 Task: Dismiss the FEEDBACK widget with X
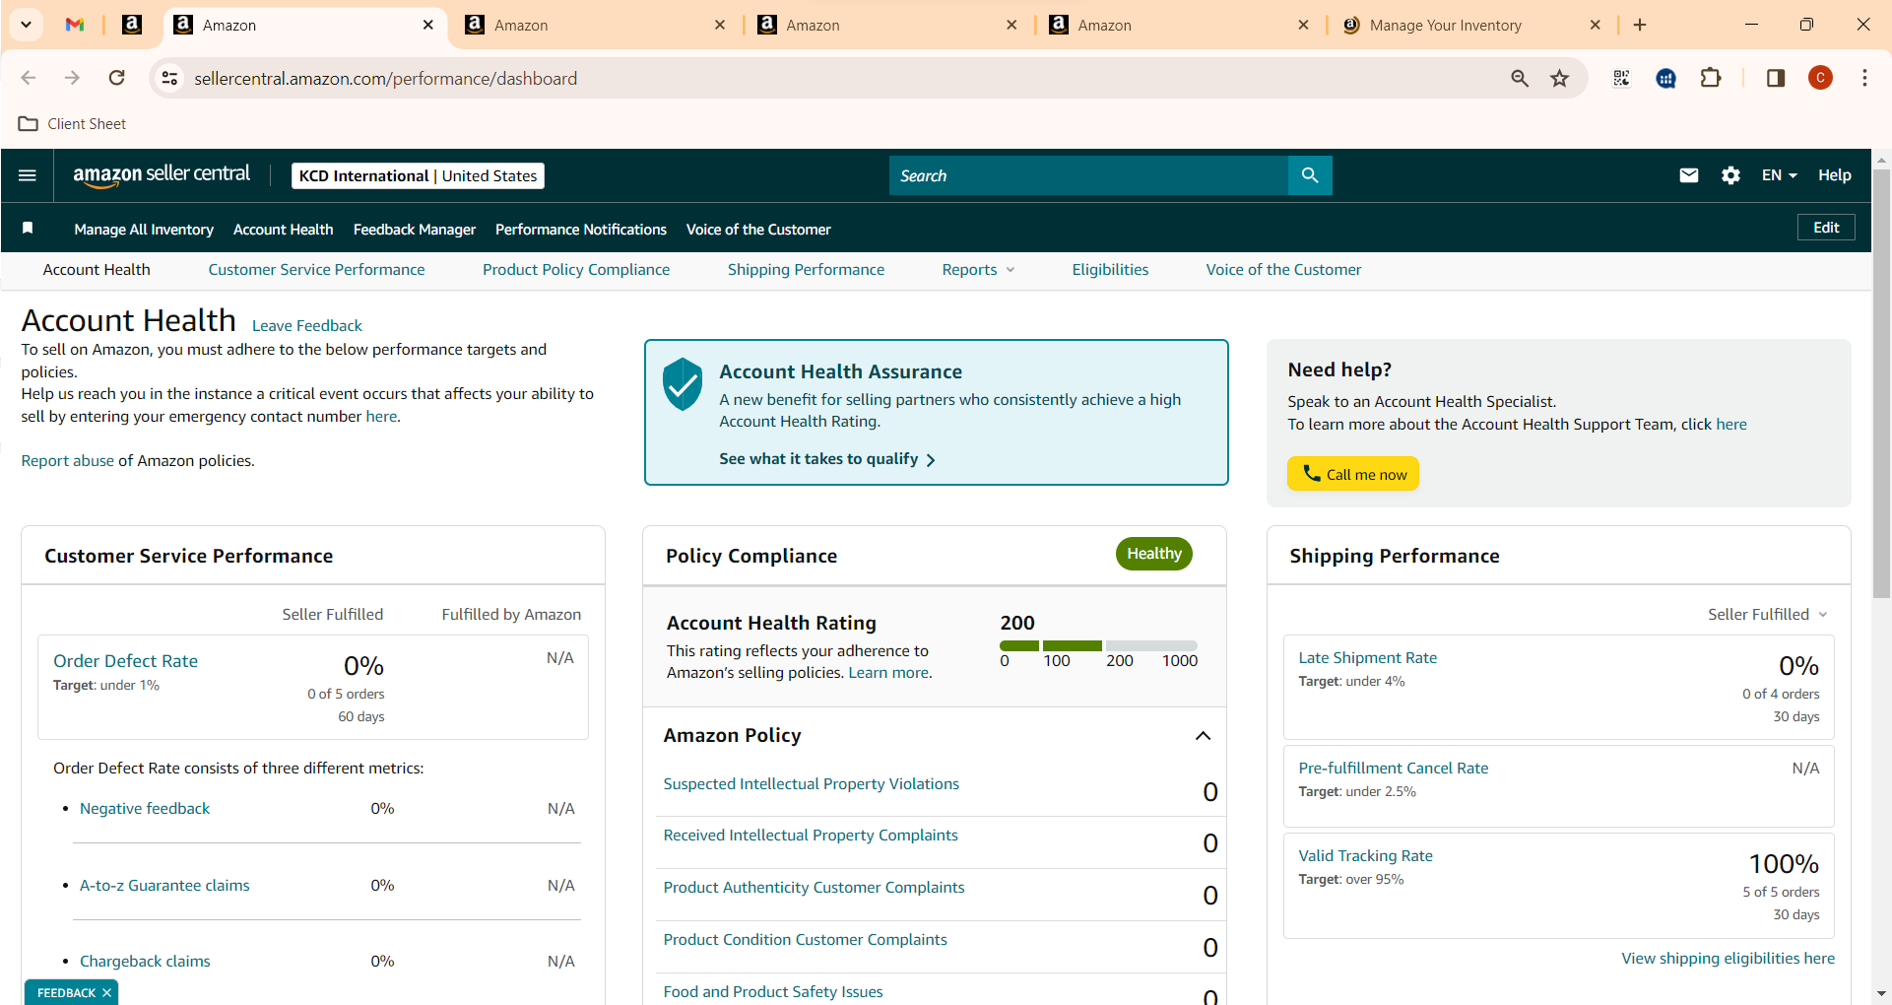tap(106, 992)
